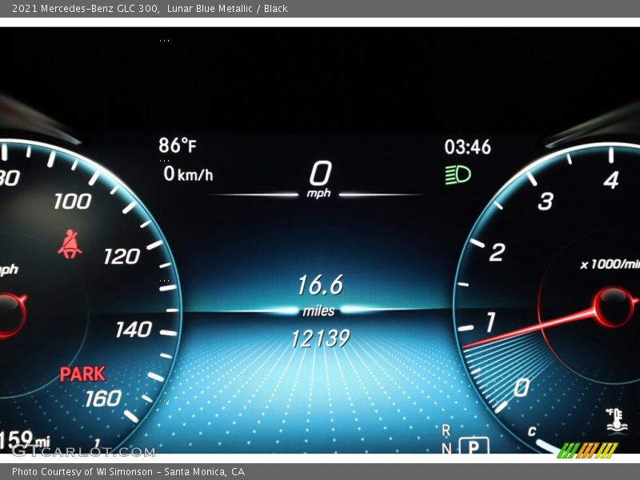Click the 140 mark on the speedometer
The image size is (640, 480).
[134, 330]
